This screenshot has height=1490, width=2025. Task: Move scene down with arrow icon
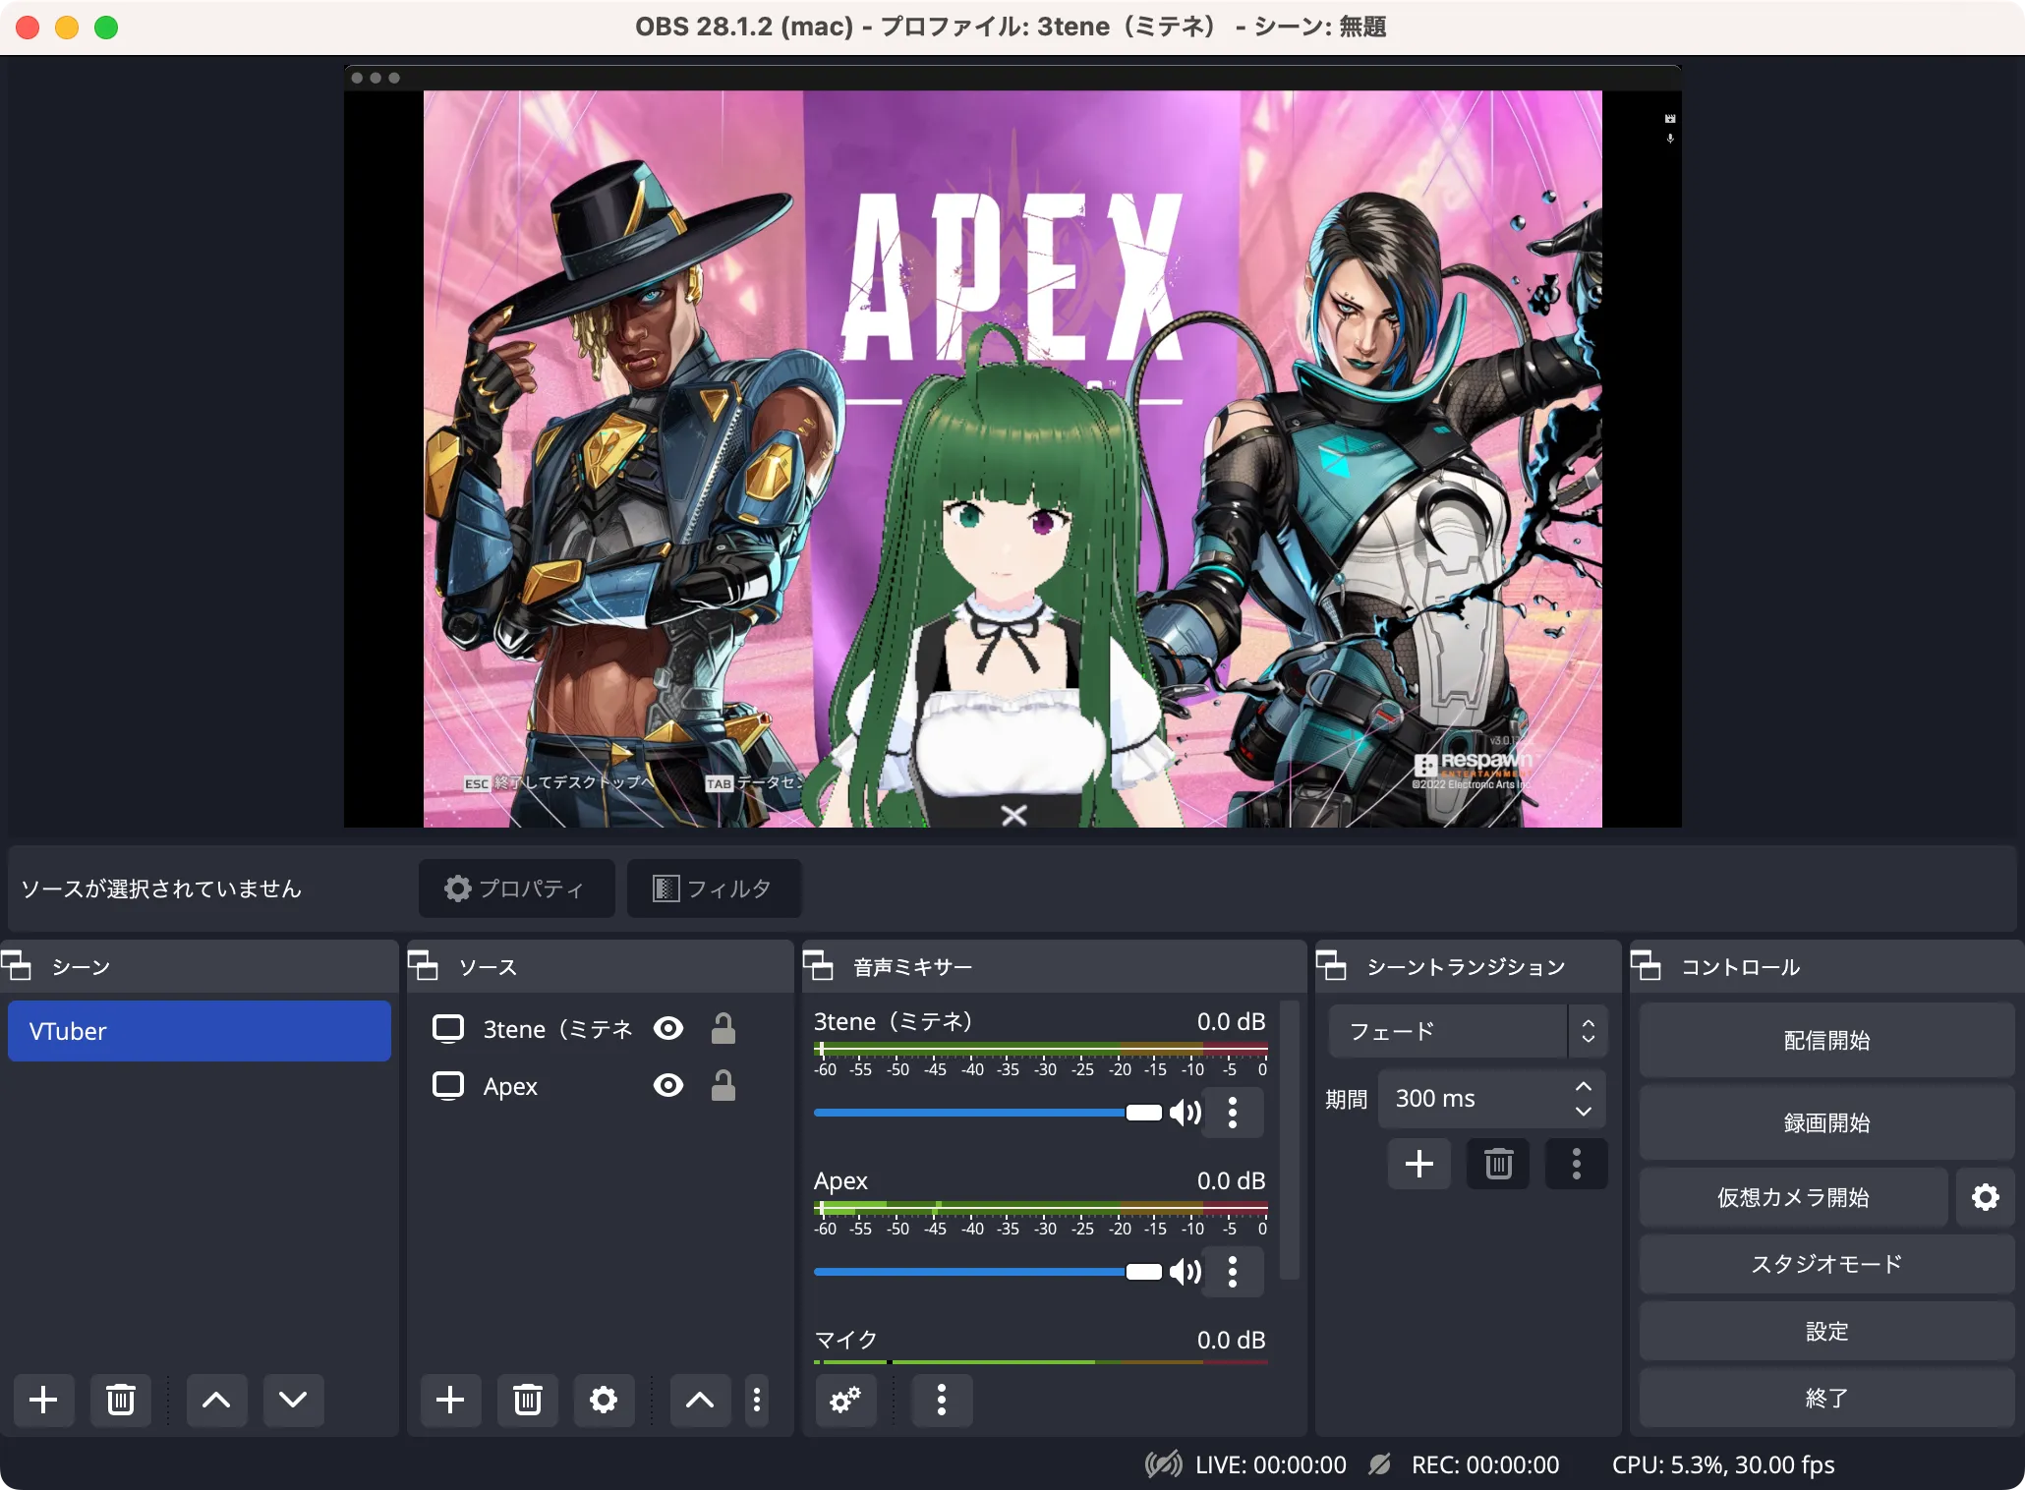(x=293, y=1400)
